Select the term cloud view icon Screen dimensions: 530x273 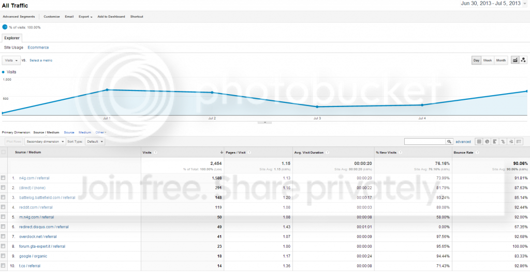511,142
